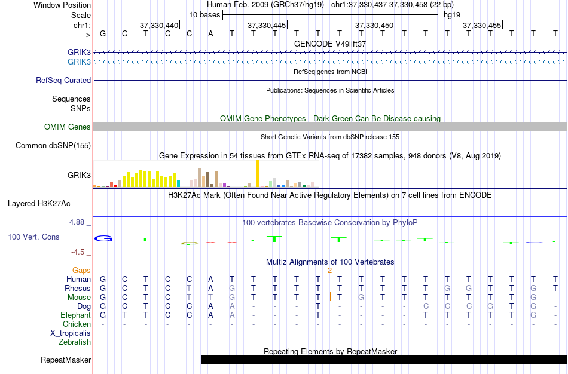This screenshot has width=568, height=374.
Task: Click the Elephant species label
Action: point(75,315)
